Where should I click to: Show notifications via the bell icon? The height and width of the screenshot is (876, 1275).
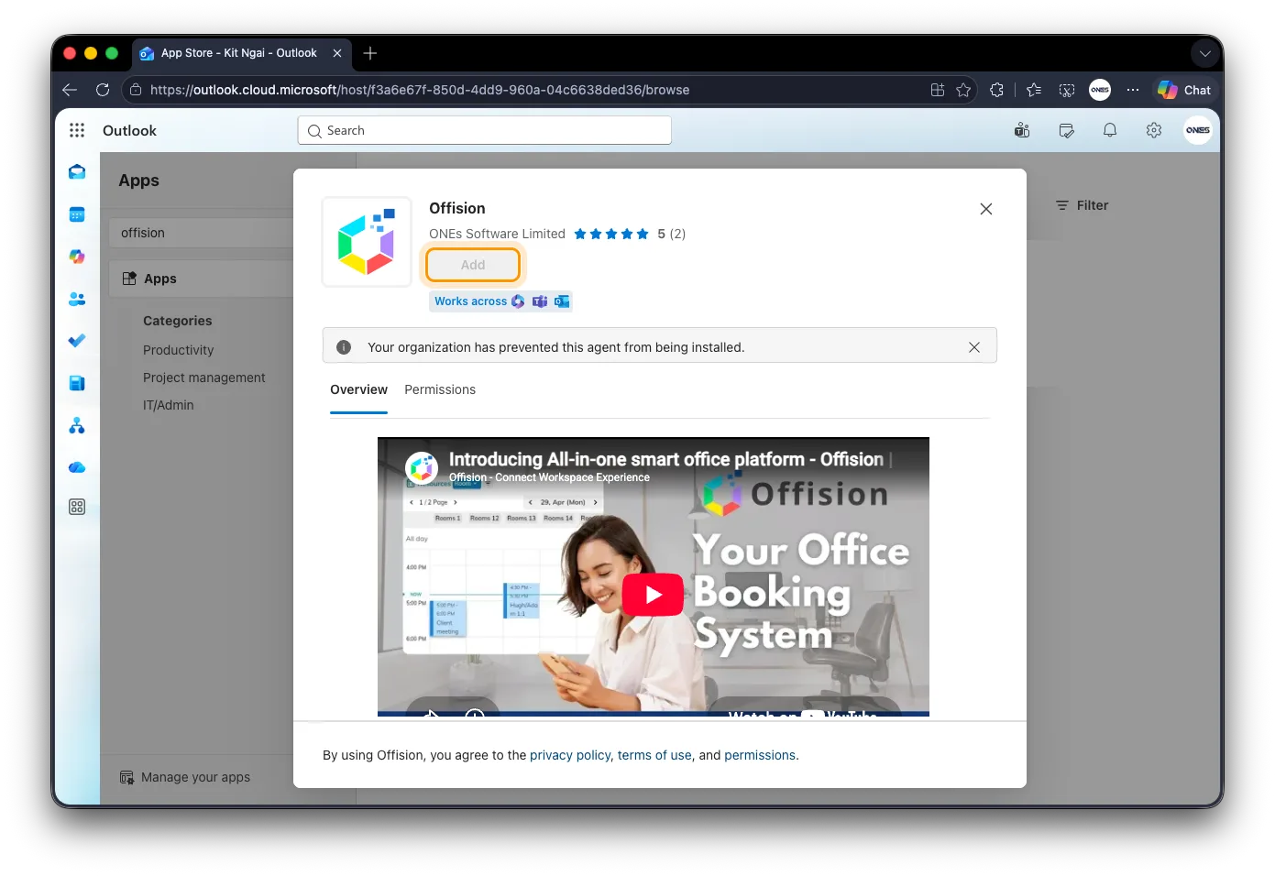[x=1110, y=130]
